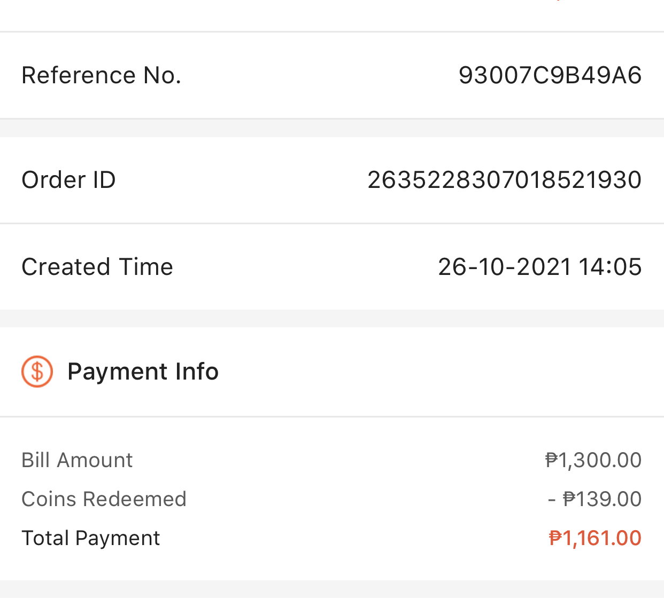Viewport: 664px width, 615px height.
Task: Select the Payment Info heading
Action: tap(143, 372)
